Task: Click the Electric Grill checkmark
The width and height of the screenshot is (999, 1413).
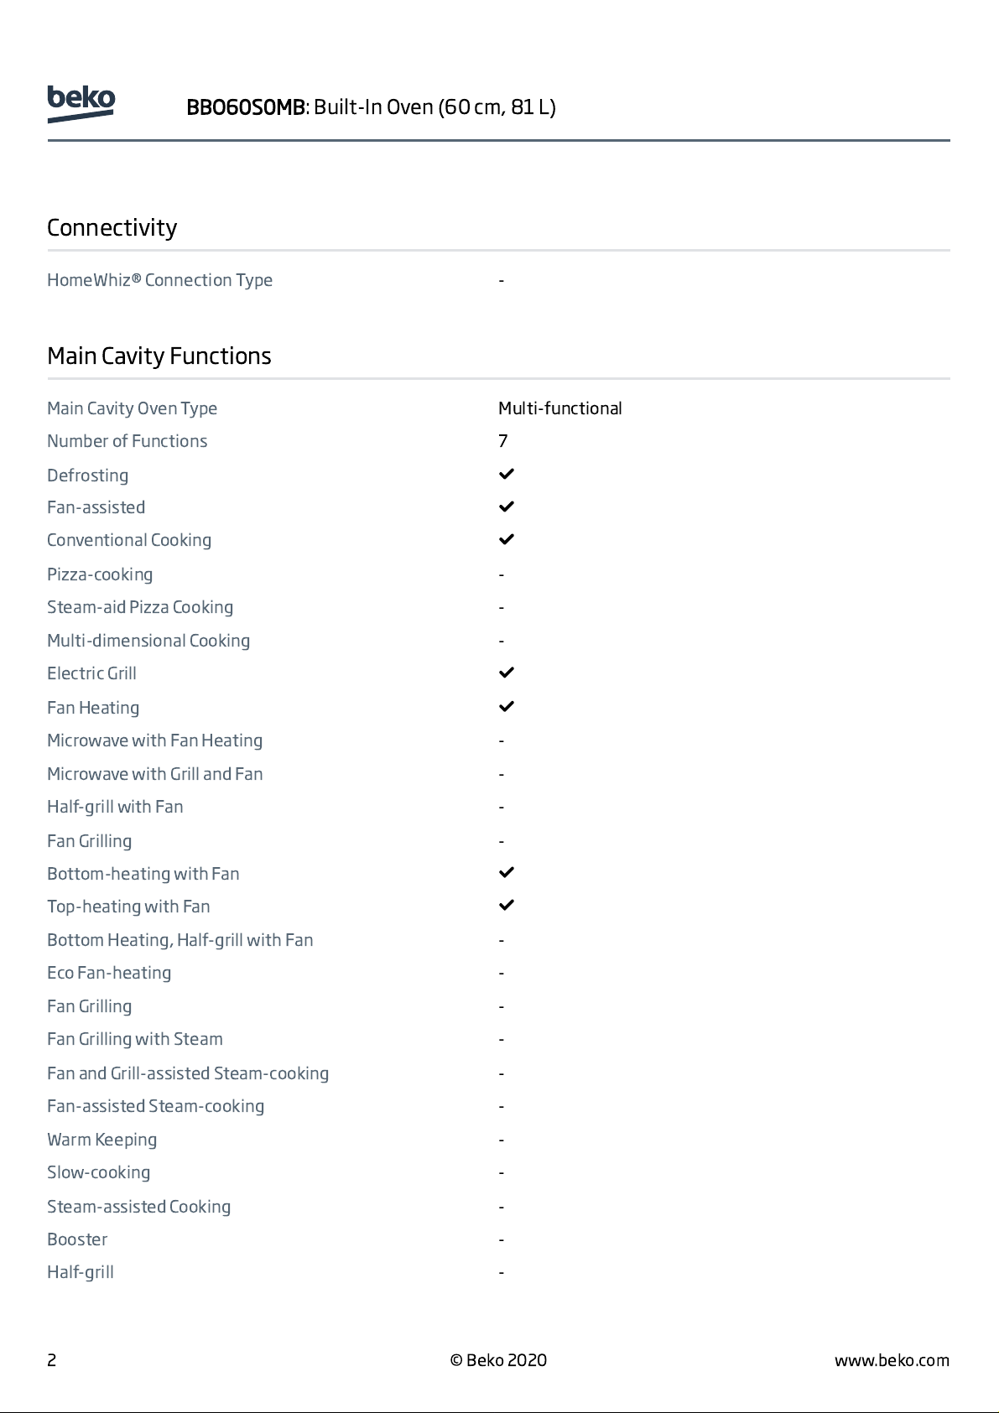Action: (506, 673)
